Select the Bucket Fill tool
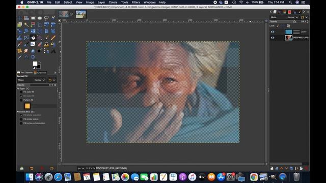 click(x=33, y=38)
